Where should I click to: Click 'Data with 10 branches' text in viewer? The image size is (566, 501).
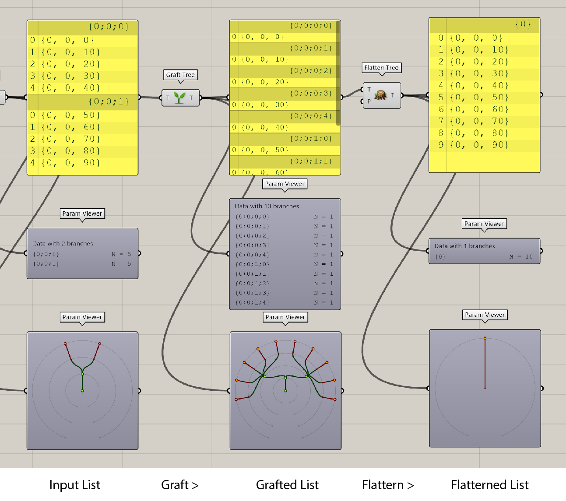pyautogui.click(x=267, y=206)
